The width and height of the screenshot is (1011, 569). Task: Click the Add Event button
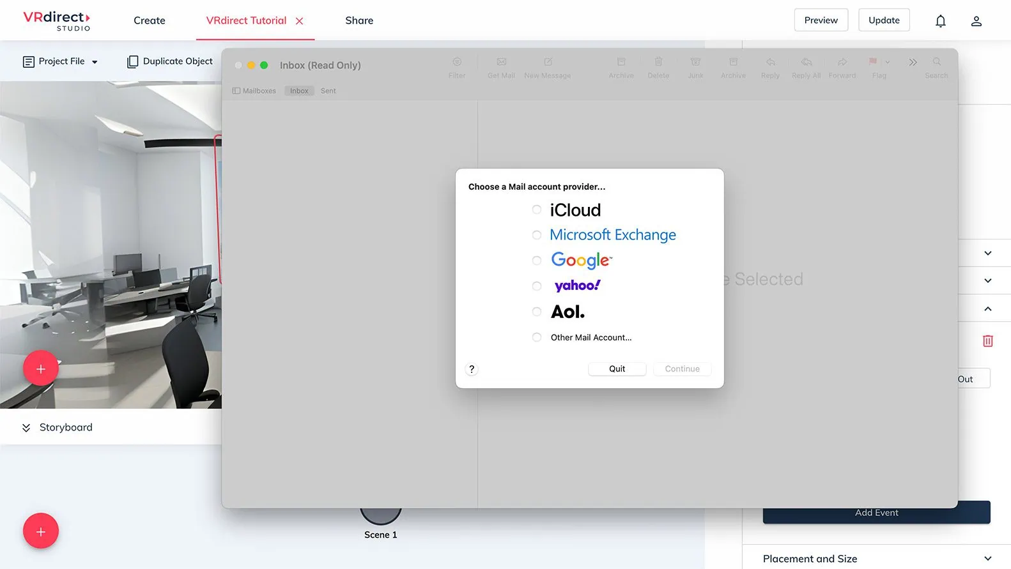tap(876, 513)
